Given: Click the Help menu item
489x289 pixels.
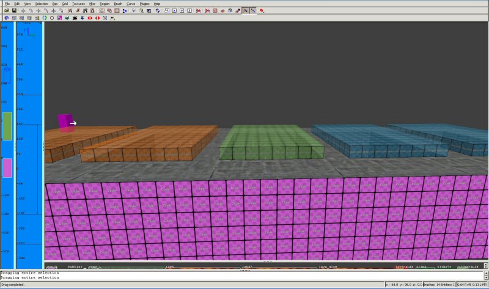Looking at the screenshot, I should tap(157, 4).
